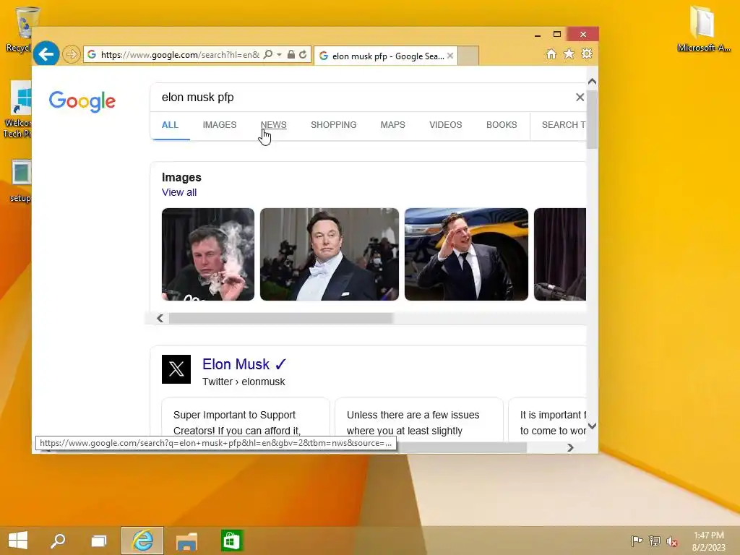740x555 pixels.
Task: Open the 'It is important' tweet card
Action: 548,420
